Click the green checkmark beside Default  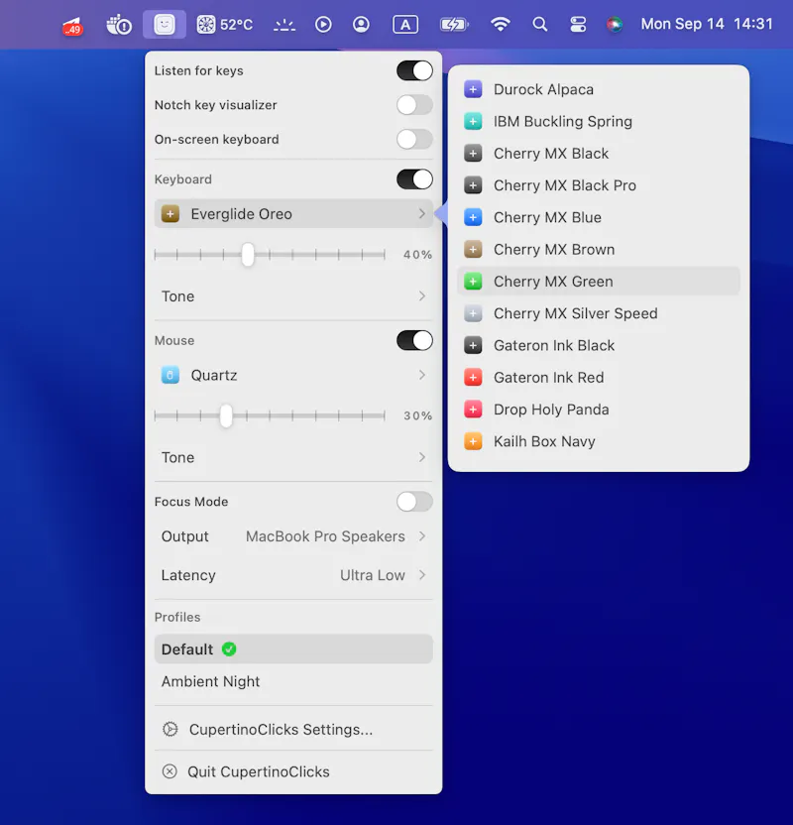point(229,649)
